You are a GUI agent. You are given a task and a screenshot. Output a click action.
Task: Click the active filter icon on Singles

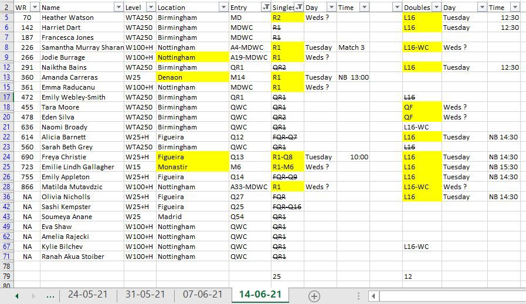pyautogui.click(x=299, y=7)
